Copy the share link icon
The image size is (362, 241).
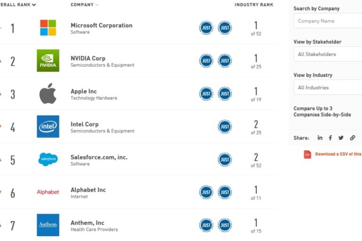352,138
